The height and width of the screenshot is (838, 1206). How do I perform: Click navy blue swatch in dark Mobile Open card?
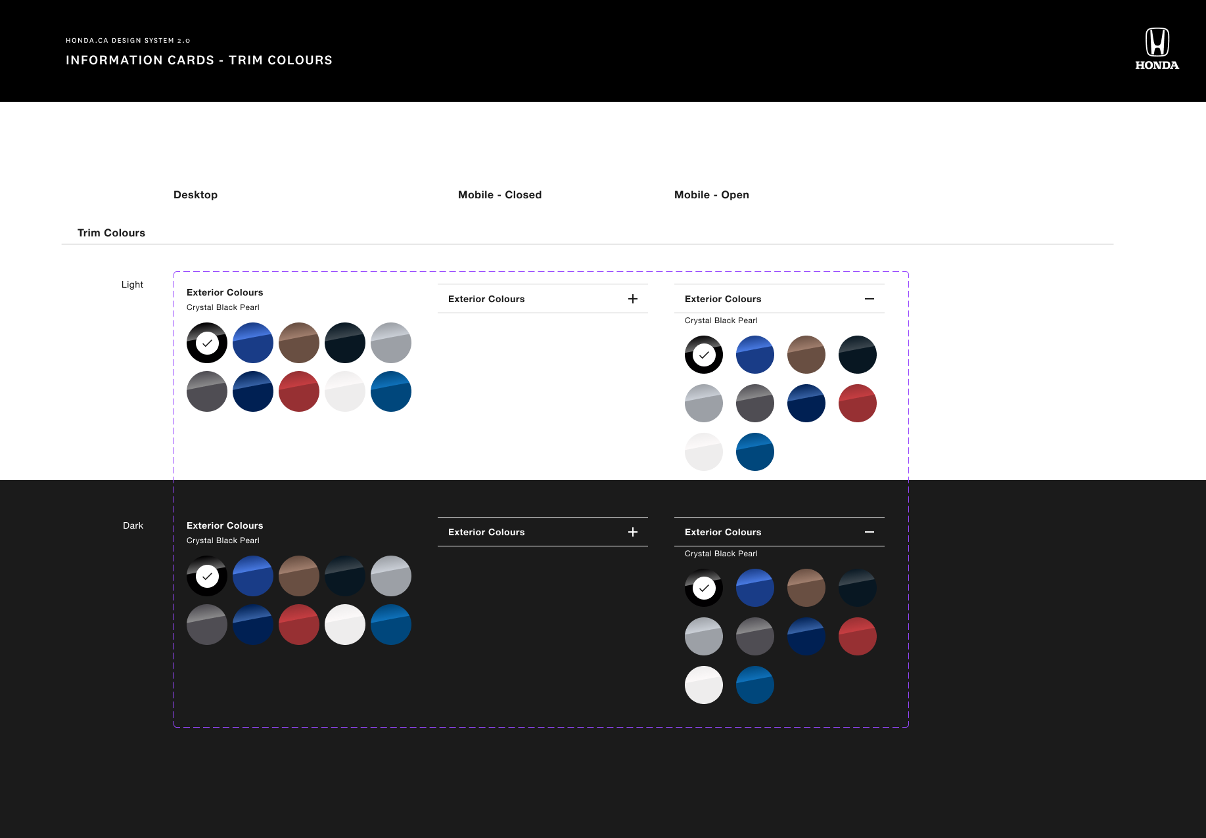pyautogui.click(x=806, y=636)
